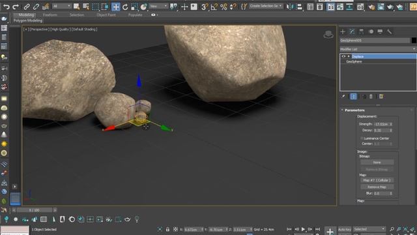Click the Use Pivot Point Center icon
The image size is (417, 235).
[x=174, y=7]
